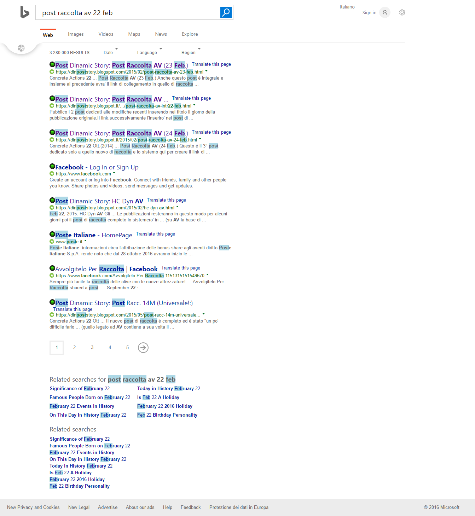Screen dimensions: 475x516
Task: Click the Sign in avatar icon
Action: click(385, 12)
